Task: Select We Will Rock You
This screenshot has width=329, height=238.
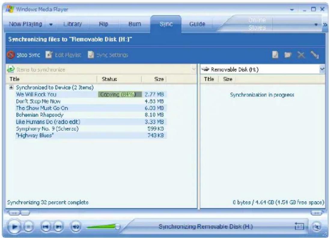Action: [36, 94]
